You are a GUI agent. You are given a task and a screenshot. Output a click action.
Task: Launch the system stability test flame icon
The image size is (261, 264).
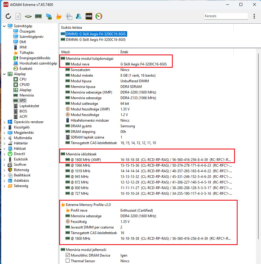coord(59,16)
